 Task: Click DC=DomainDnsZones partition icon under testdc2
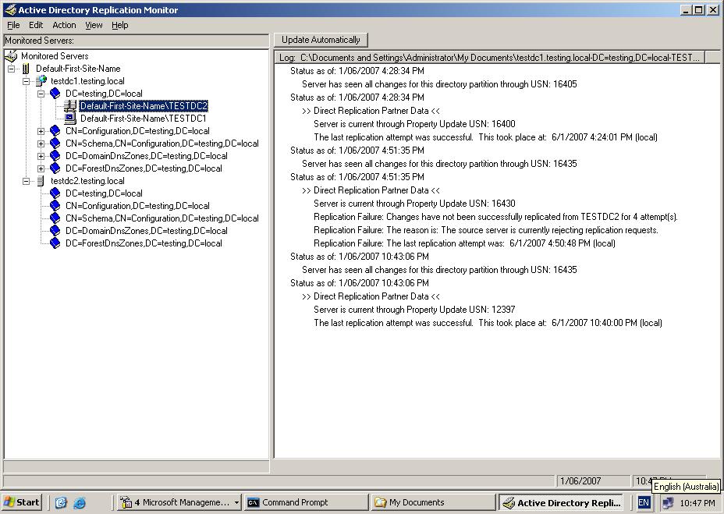55,230
